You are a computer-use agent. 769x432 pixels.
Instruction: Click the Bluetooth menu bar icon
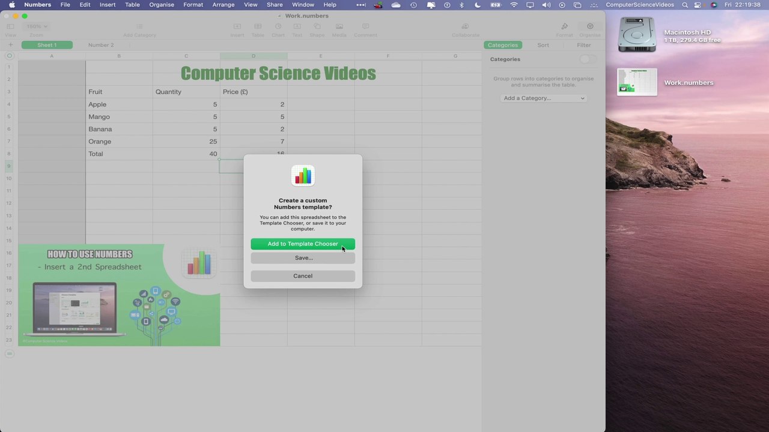(462, 5)
